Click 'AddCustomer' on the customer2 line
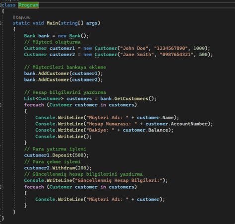 pos(54,80)
